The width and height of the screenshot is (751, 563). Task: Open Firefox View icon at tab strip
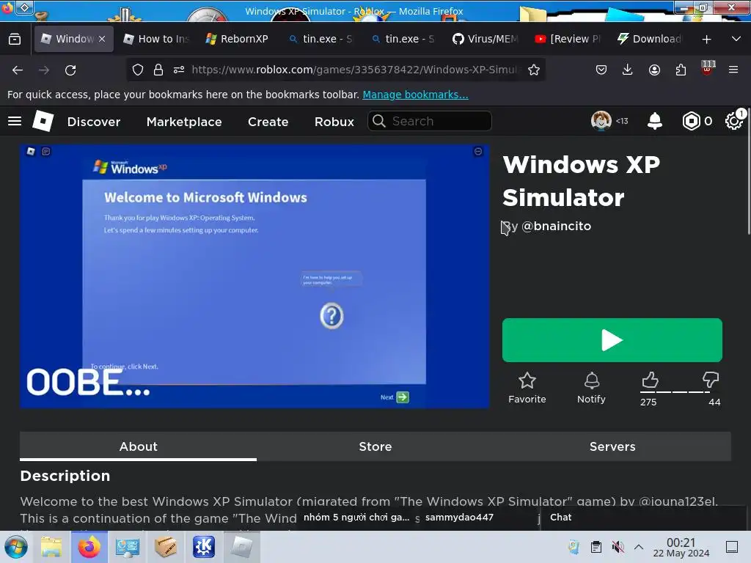pyautogui.click(x=15, y=40)
